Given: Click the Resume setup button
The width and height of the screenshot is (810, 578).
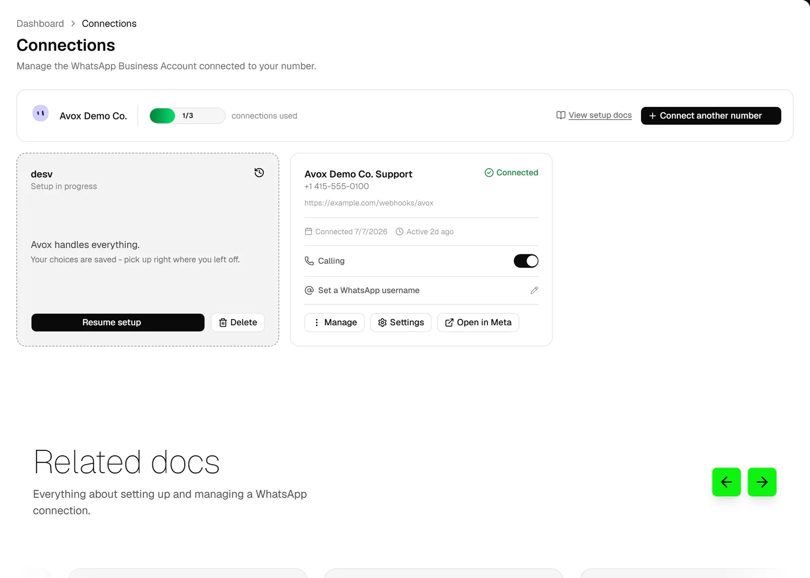Looking at the screenshot, I should 118,323.
